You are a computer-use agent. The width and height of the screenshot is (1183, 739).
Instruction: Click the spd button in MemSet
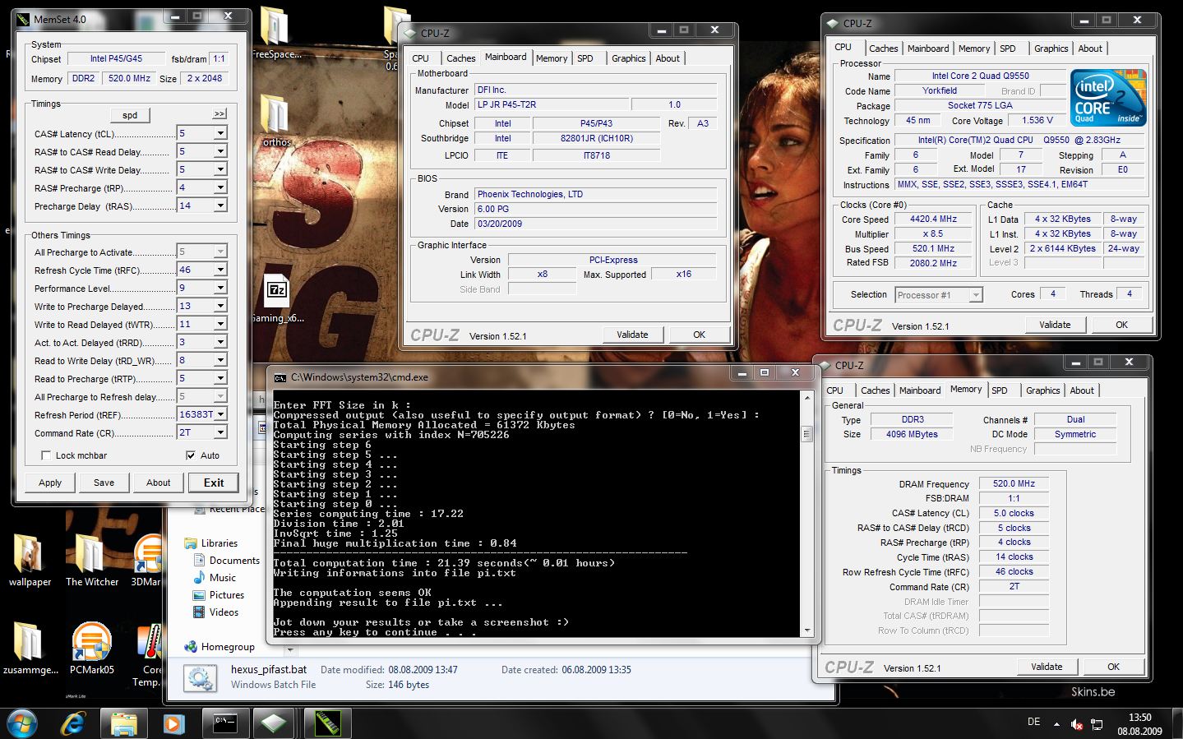coord(130,115)
